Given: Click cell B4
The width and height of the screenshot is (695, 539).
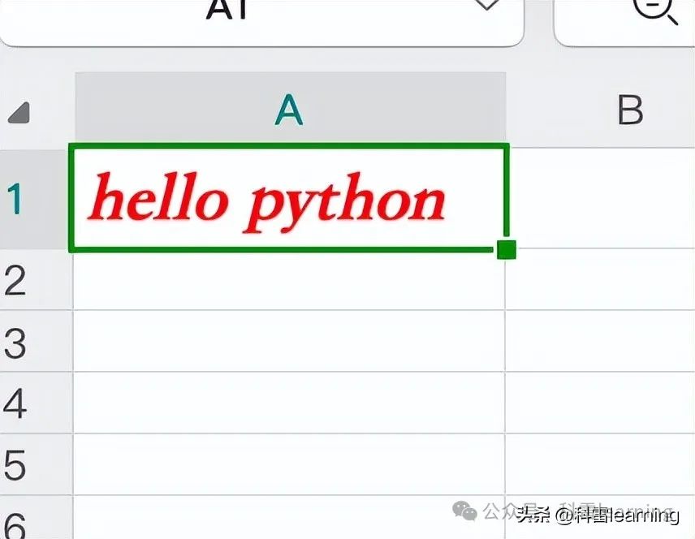Looking at the screenshot, I should (x=601, y=403).
